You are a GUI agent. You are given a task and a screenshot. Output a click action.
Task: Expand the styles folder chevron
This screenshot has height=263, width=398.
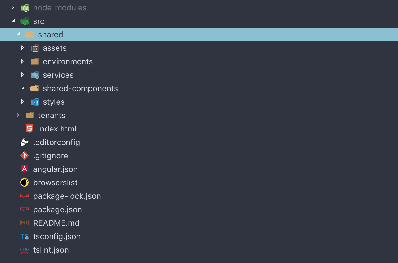click(22, 102)
